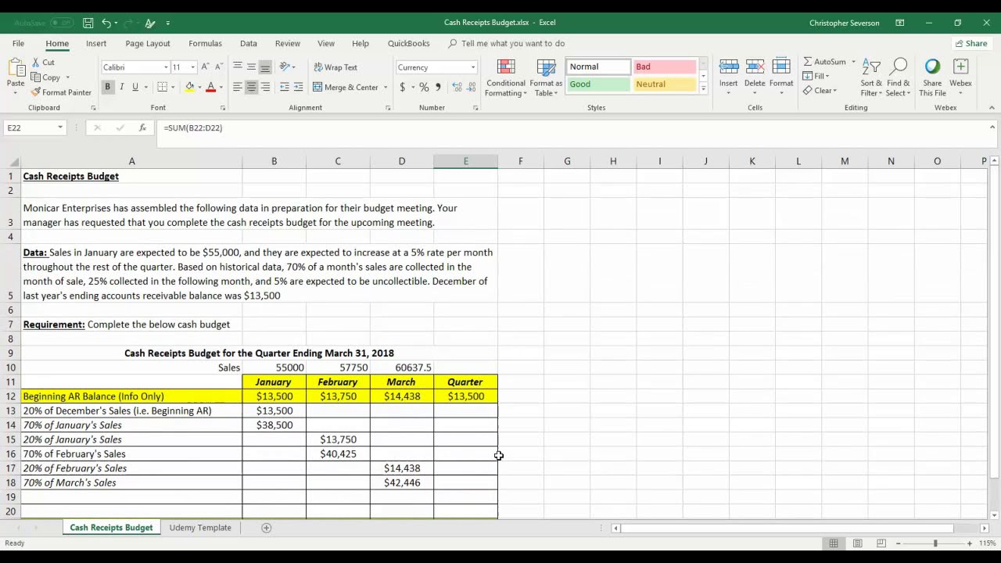Click the Center align icon

pos(251,88)
